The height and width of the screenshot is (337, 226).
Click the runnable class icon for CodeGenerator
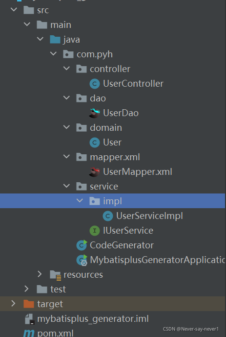[82, 245]
